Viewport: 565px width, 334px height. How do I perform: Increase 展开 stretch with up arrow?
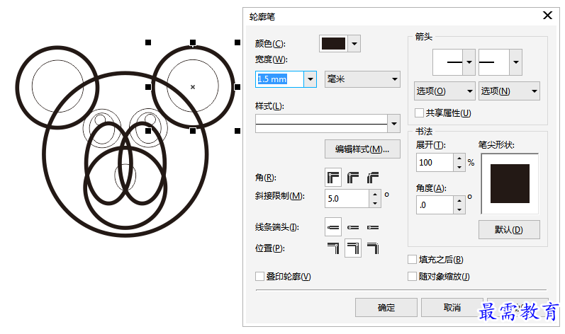(x=459, y=159)
